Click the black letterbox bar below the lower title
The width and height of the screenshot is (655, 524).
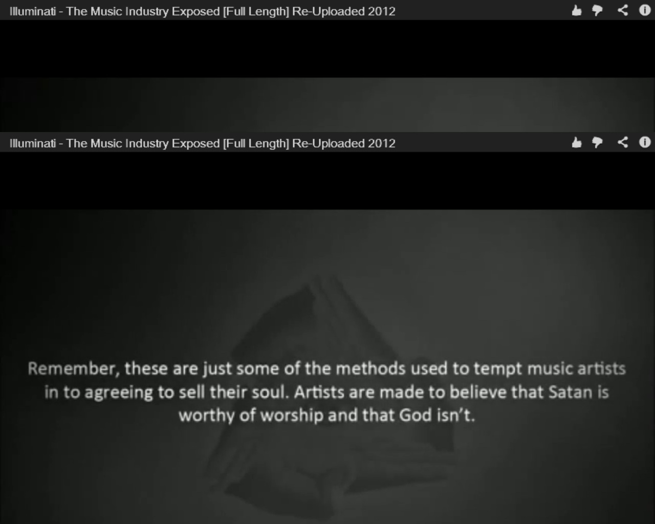[327, 181]
